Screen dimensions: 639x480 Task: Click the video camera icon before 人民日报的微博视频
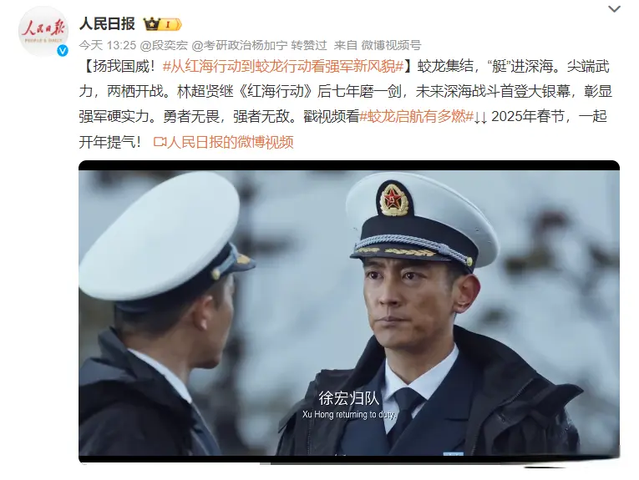160,142
